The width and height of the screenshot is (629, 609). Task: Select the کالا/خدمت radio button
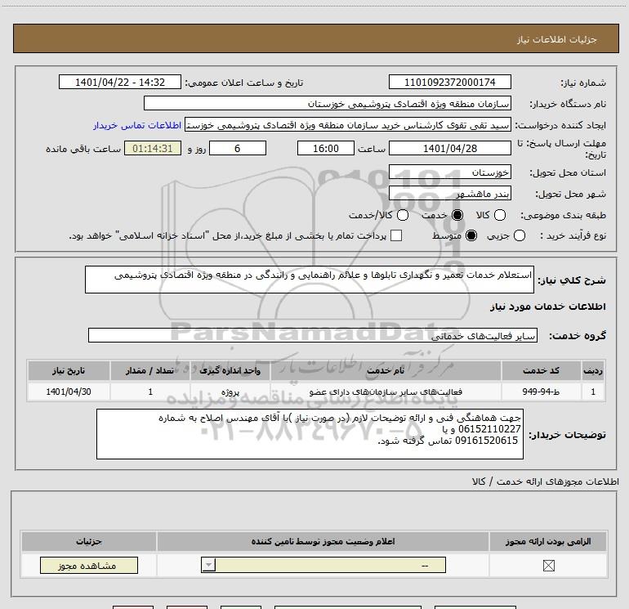[x=403, y=215]
